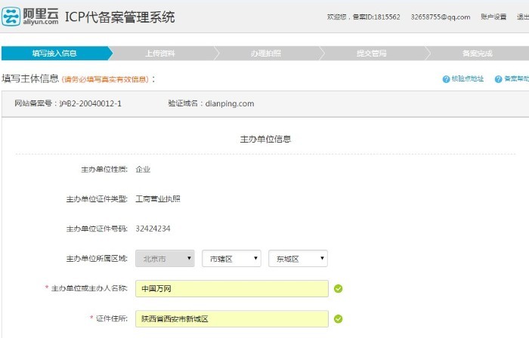Open the 东城区 district dropdown

pos(298,259)
